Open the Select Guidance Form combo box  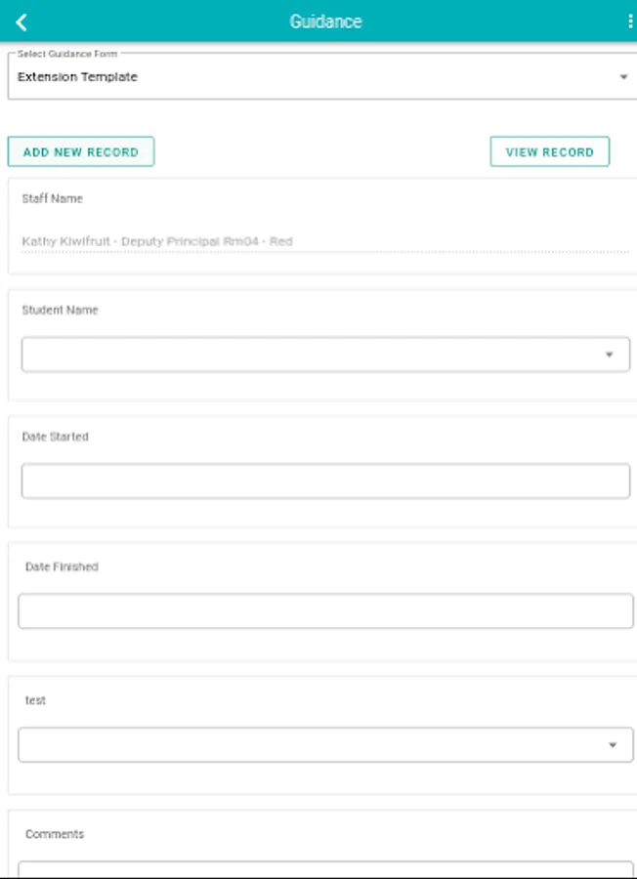[x=322, y=77]
